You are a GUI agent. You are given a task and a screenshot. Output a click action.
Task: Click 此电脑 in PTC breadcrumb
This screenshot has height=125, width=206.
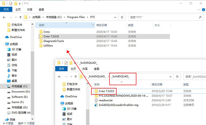click(x=36, y=17)
